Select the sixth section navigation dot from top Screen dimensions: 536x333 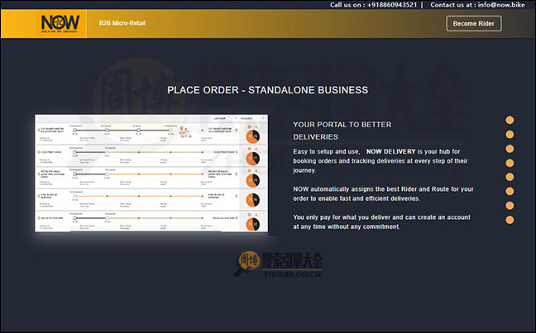click(510, 191)
